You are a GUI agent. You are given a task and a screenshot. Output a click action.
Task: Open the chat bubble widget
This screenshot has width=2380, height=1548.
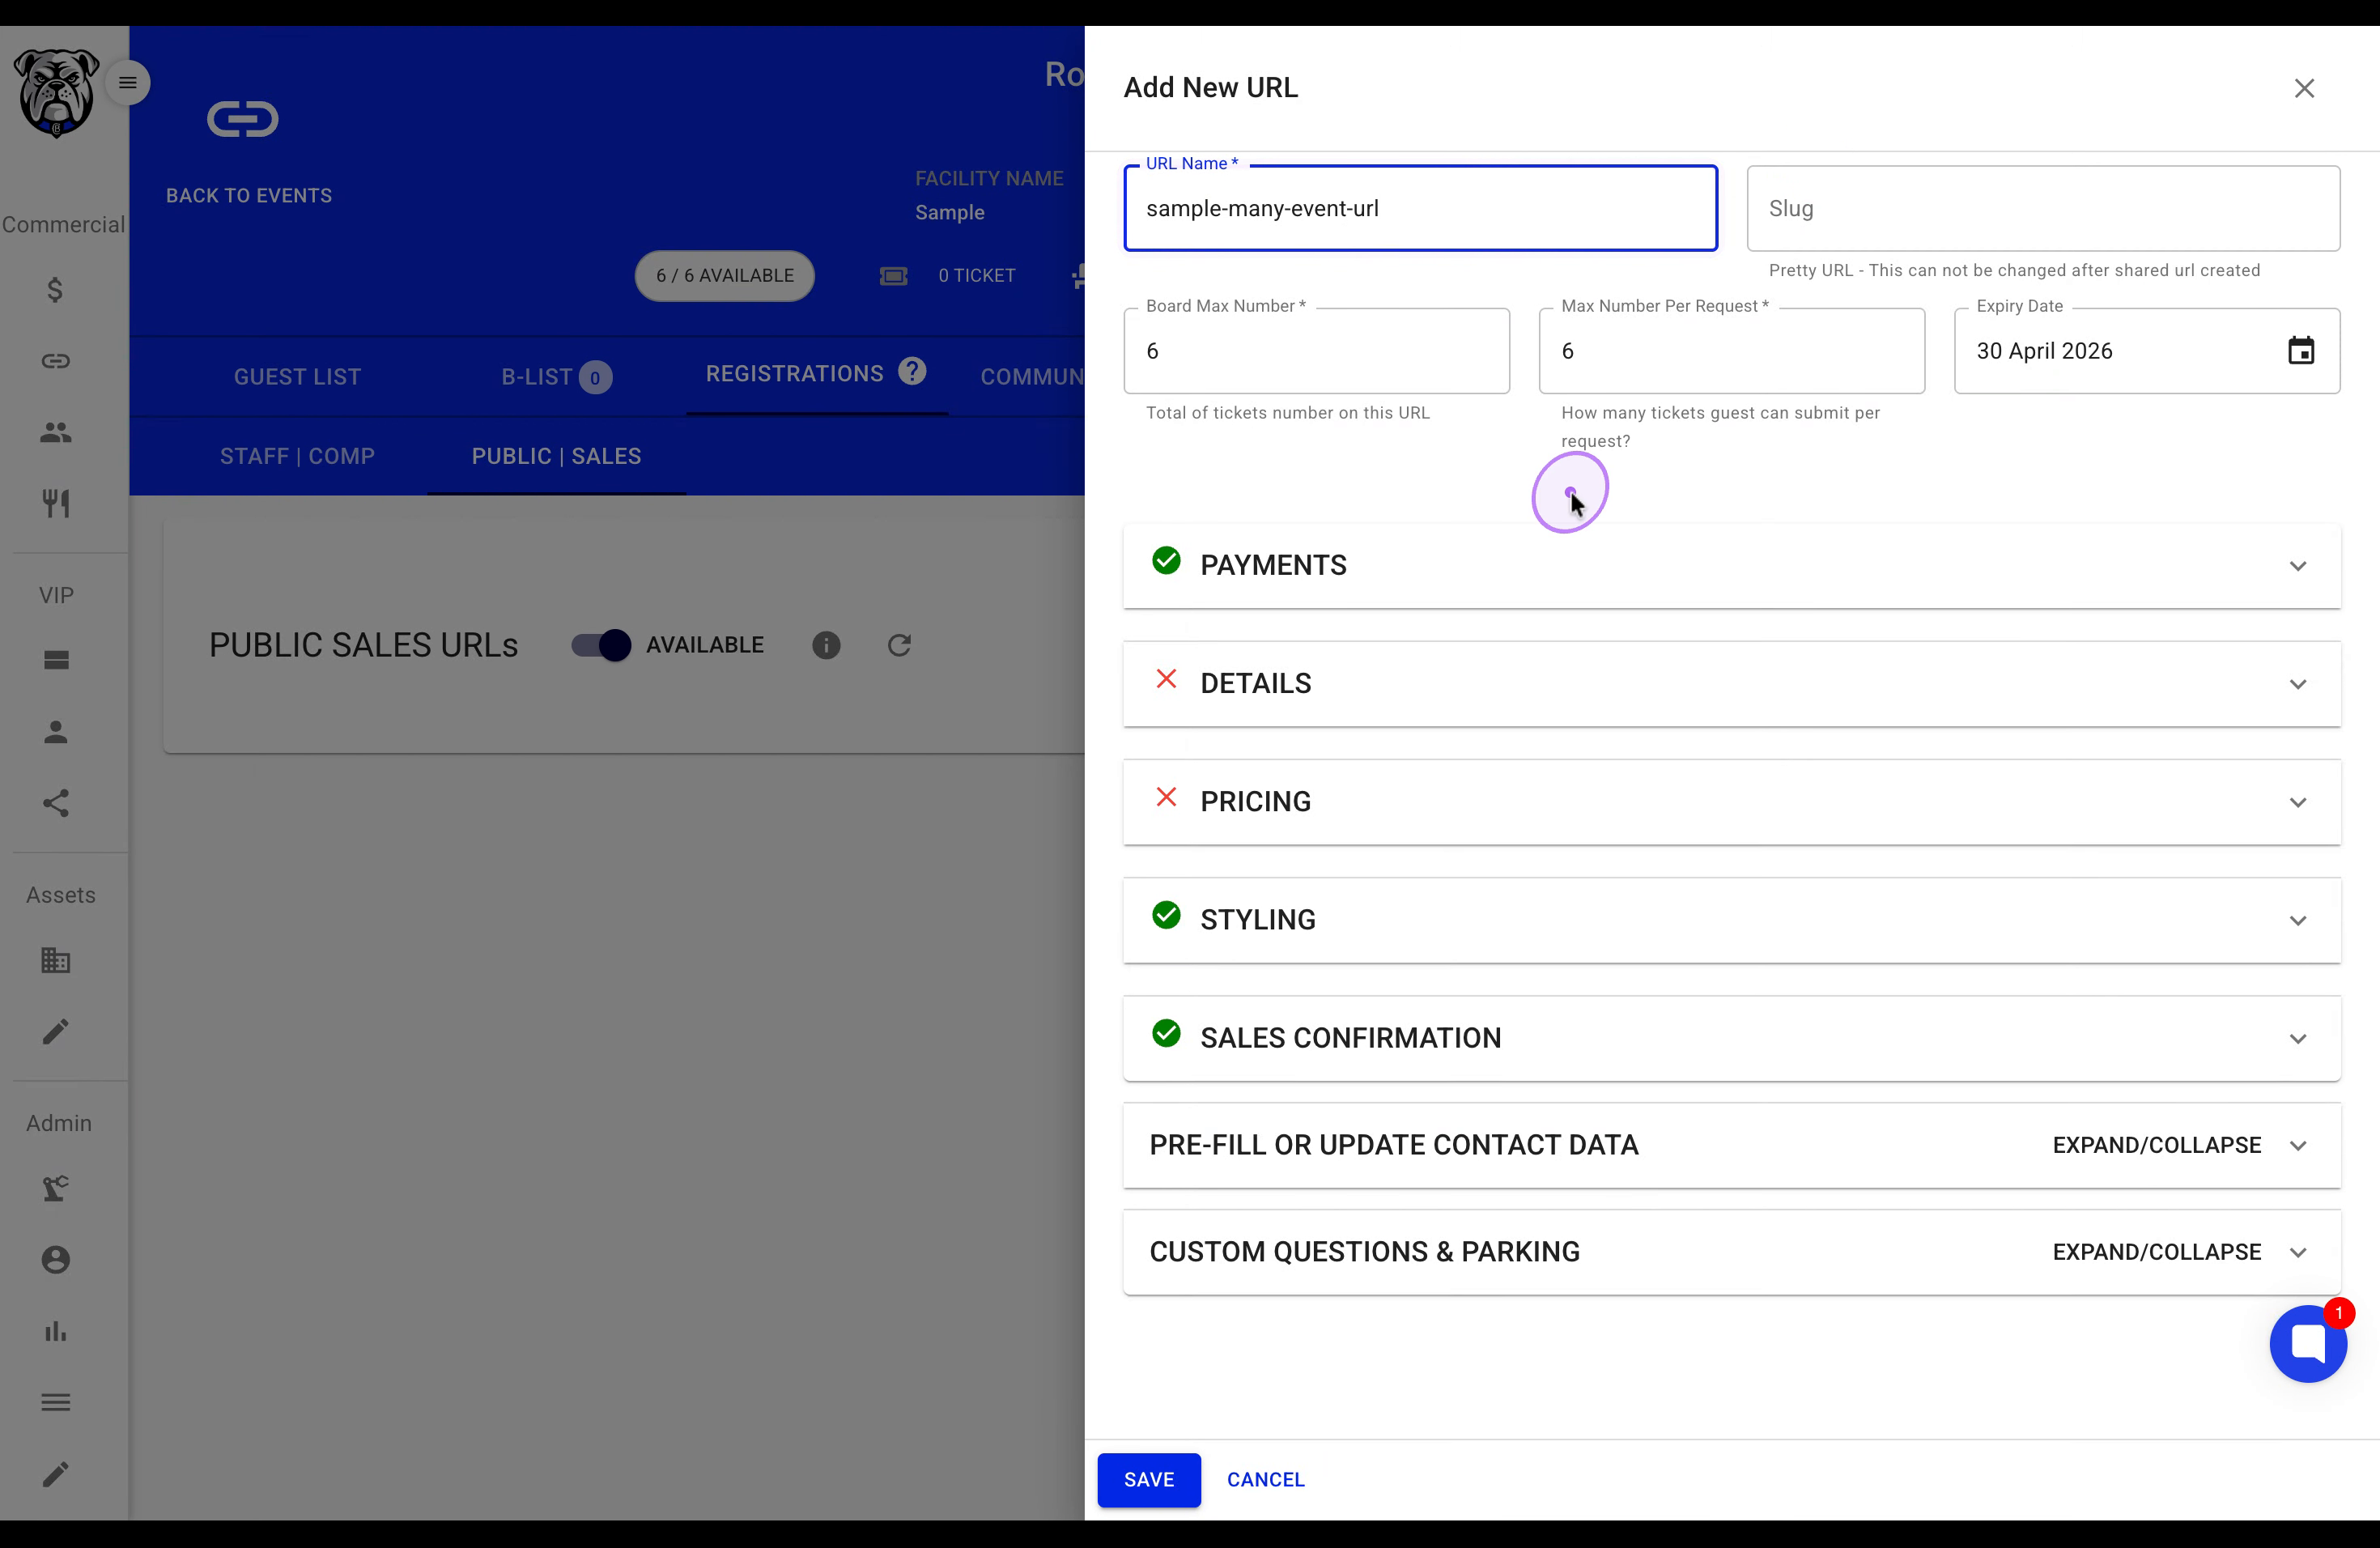(x=2308, y=1343)
